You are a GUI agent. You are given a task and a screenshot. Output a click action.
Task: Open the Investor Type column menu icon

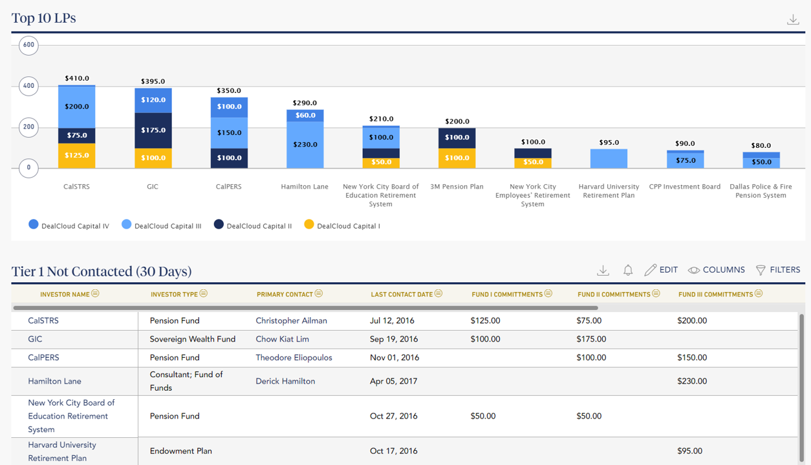[204, 294]
